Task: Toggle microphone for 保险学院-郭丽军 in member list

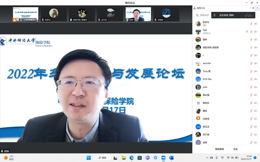Action: (x=251, y=48)
